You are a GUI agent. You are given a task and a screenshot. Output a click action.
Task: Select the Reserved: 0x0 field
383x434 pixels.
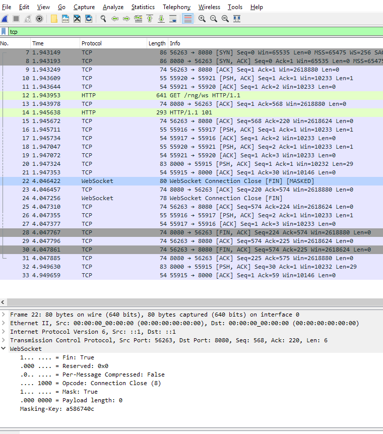(64, 366)
